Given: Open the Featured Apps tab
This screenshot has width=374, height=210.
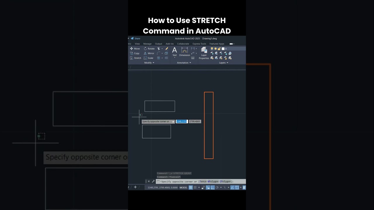Looking at the screenshot, I should 217,44.
